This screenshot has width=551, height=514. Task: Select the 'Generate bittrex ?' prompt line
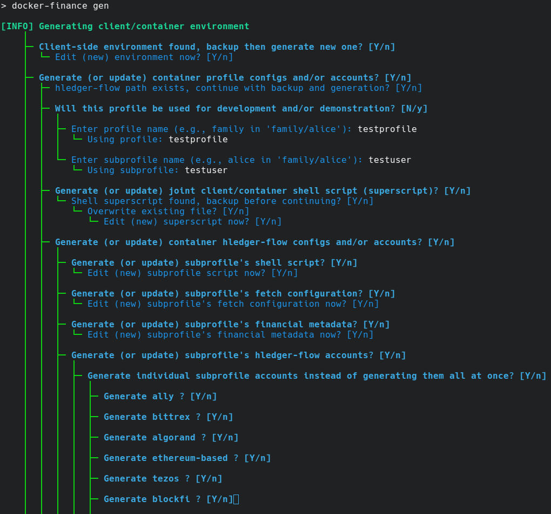pyautogui.click(x=168, y=417)
